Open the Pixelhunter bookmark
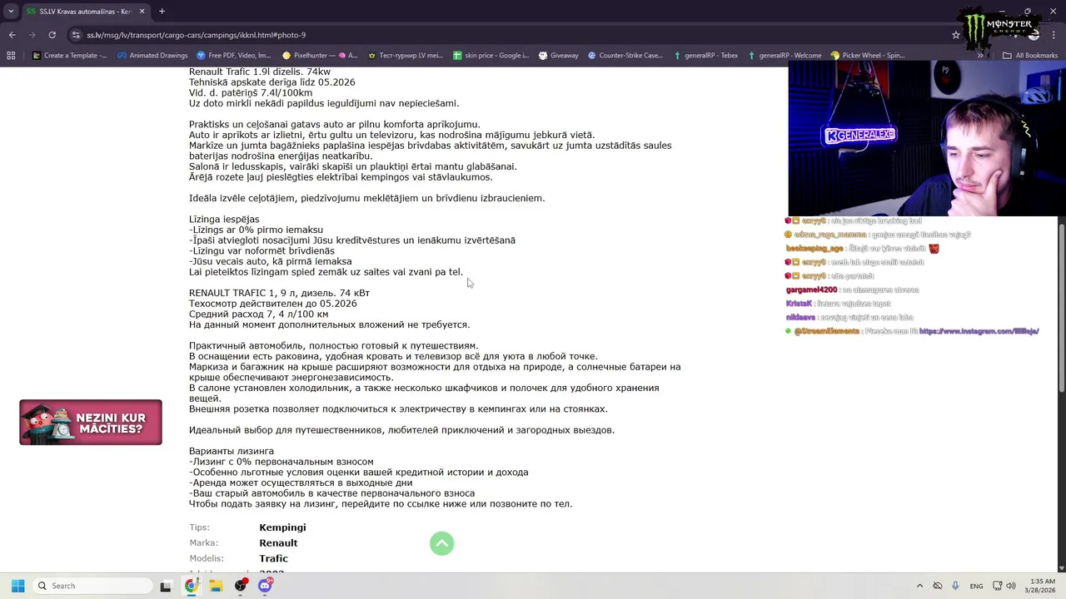The height and width of the screenshot is (599, 1066). click(x=320, y=56)
